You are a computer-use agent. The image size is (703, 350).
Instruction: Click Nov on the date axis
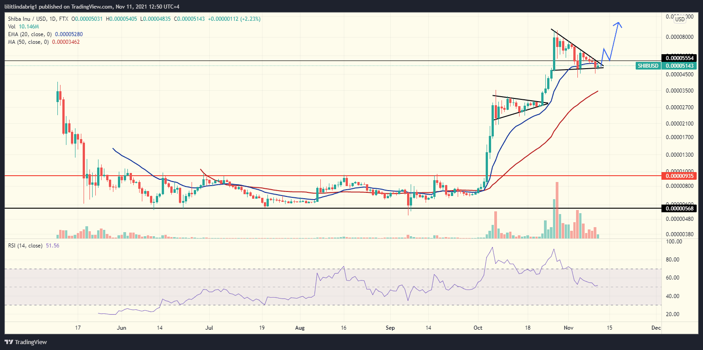[568, 328]
